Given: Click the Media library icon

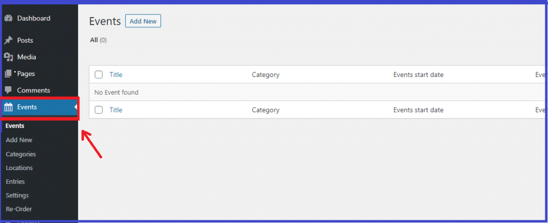Looking at the screenshot, I should pyautogui.click(x=9, y=57).
